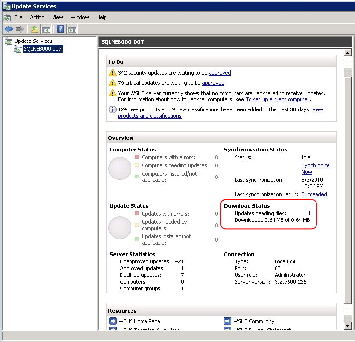The height and width of the screenshot is (342, 355).
Task: Select the SQLNEB000-007 server tree item
Action: coord(42,49)
